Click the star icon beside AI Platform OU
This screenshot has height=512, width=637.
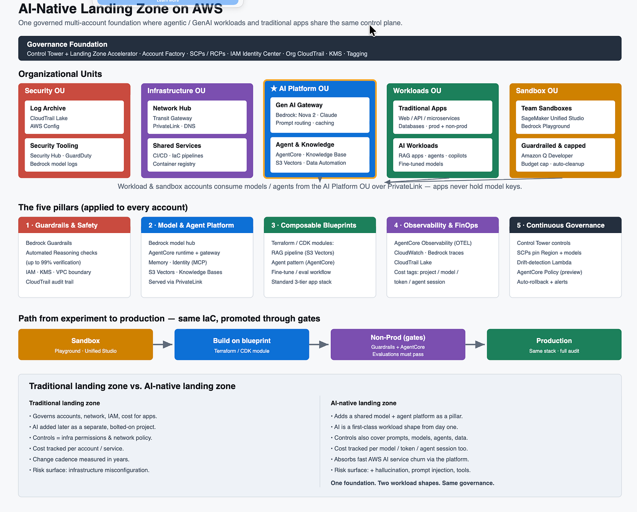274,89
